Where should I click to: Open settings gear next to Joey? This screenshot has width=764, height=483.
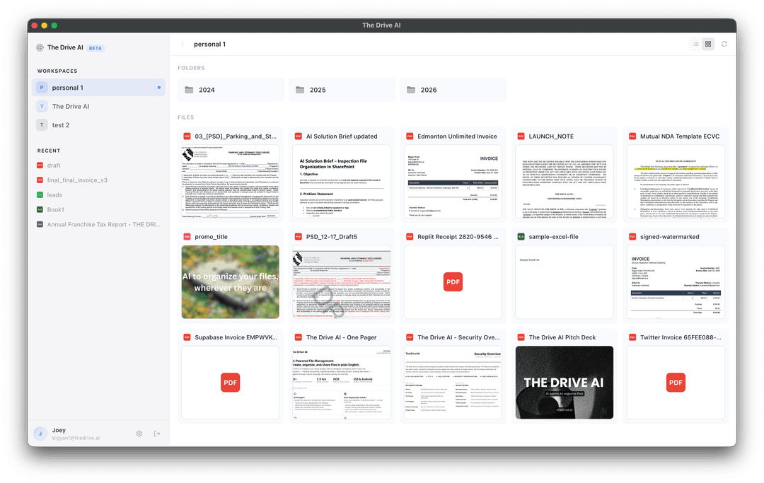(139, 433)
